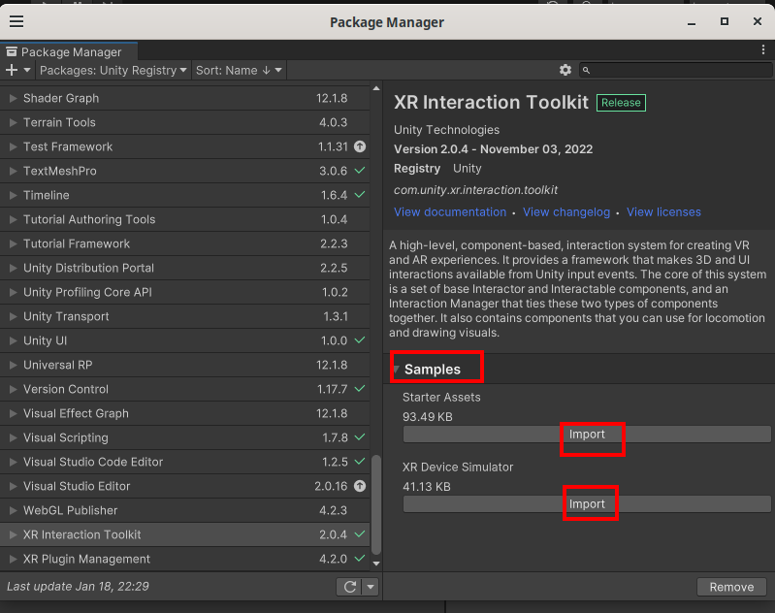Click the refresh package list icon

[349, 587]
